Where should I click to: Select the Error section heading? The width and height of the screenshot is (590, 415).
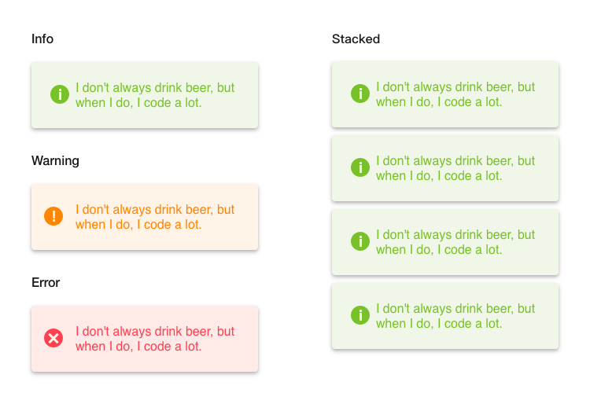pos(46,282)
